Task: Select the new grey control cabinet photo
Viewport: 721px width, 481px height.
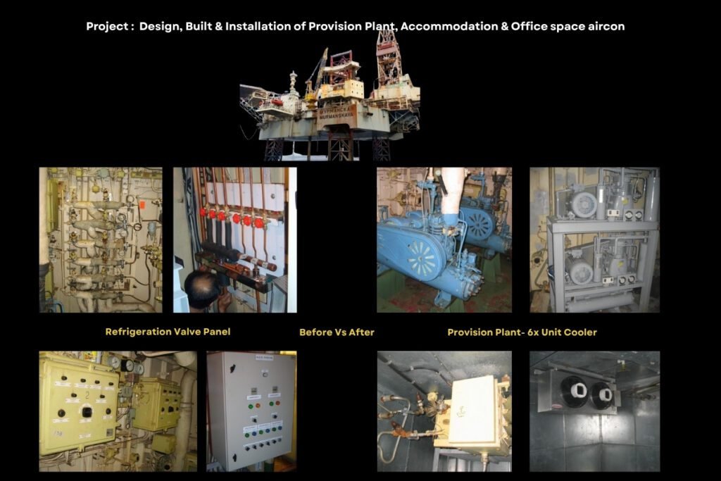Action: 251,411
